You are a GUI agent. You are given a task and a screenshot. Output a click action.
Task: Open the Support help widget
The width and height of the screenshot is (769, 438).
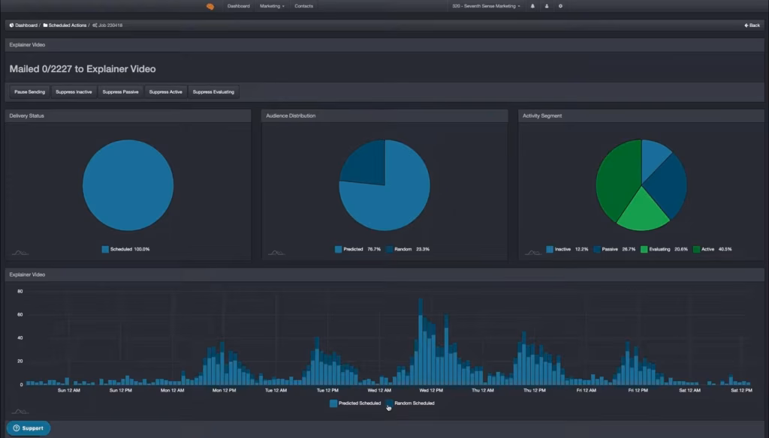[x=29, y=428]
